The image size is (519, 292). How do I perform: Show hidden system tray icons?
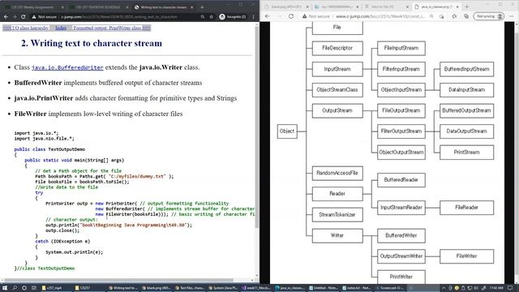point(444,288)
